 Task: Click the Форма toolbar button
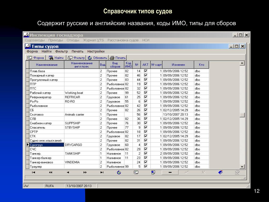tap(36, 58)
